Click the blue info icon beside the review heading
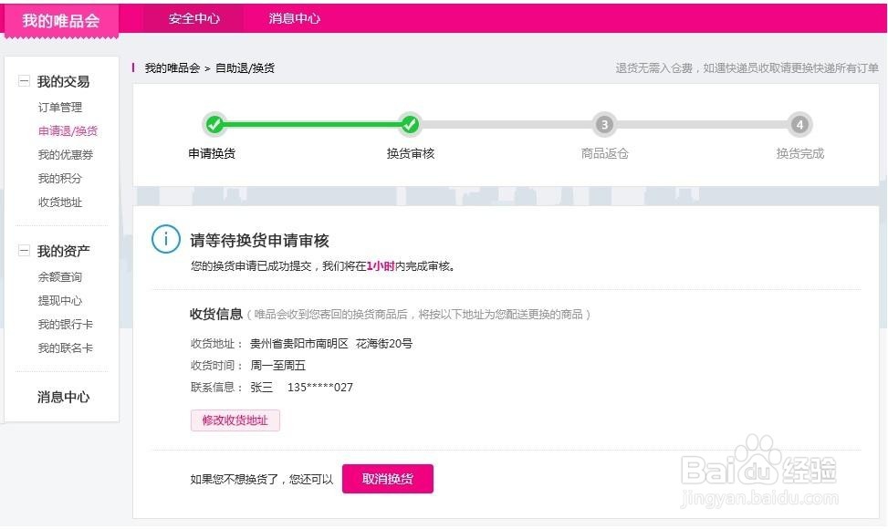 pyautogui.click(x=166, y=240)
